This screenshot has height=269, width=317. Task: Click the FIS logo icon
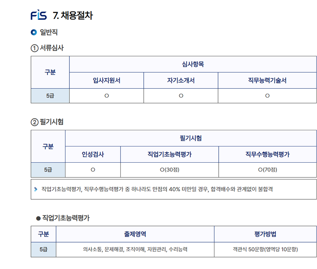click(39, 15)
